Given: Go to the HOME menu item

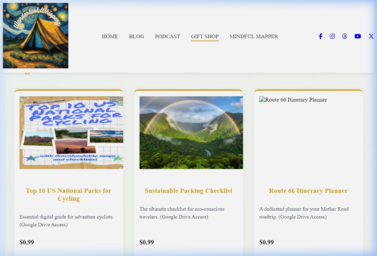Looking at the screenshot, I should point(110,36).
